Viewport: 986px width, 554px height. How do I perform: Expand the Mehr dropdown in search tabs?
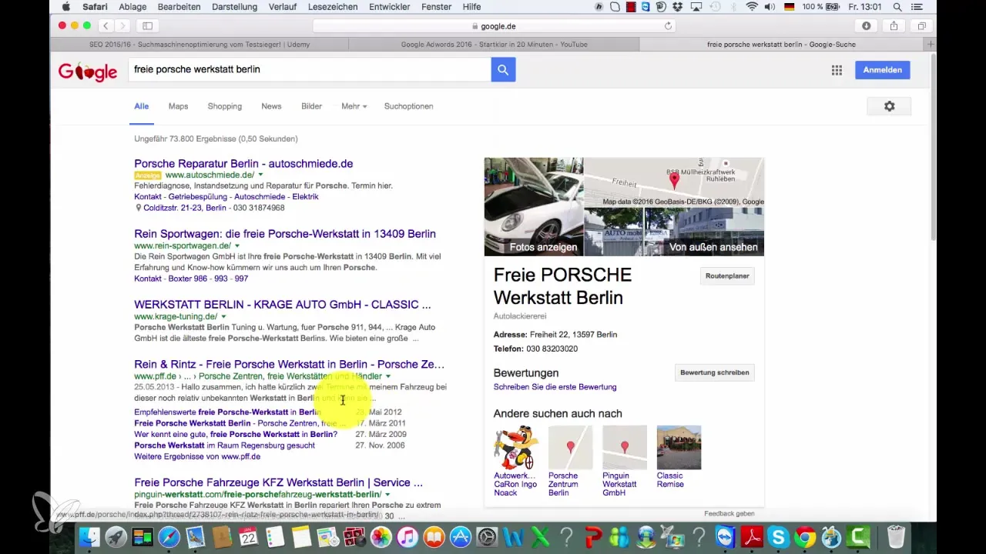click(354, 106)
